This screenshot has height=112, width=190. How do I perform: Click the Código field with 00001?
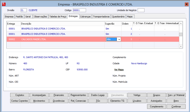coord(79,10)
